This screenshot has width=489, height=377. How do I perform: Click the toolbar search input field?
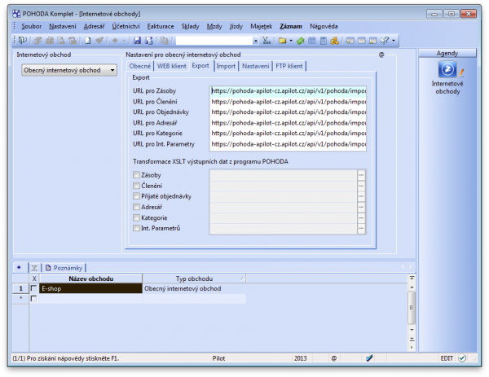click(x=214, y=41)
